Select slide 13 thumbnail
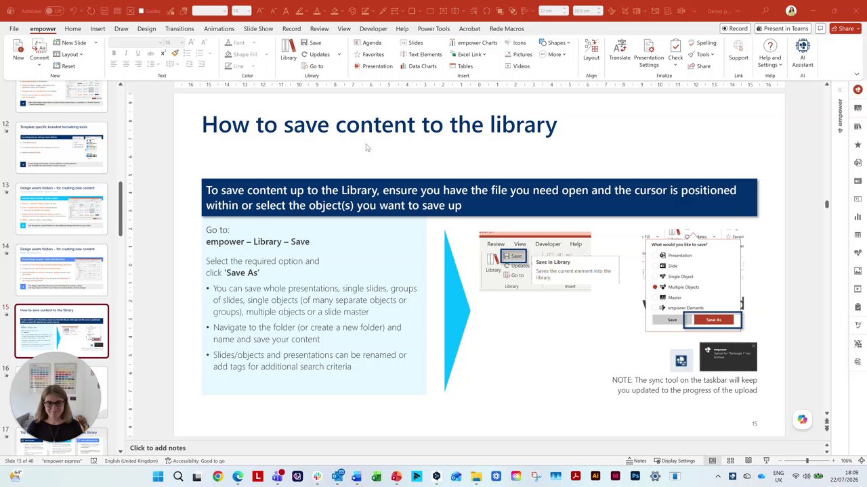 [62, 209]
